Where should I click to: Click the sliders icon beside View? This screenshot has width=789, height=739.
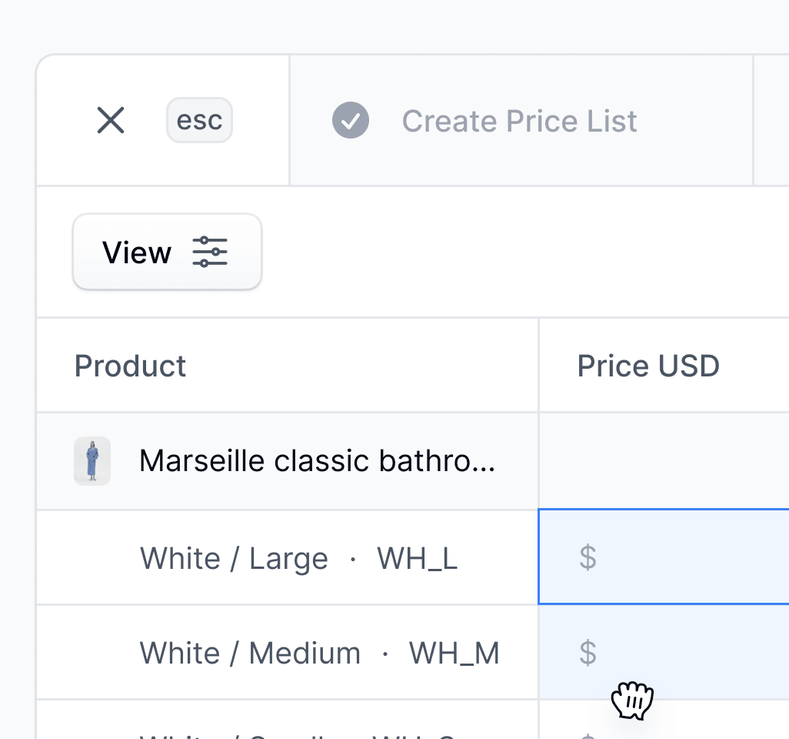pos(210,252)
